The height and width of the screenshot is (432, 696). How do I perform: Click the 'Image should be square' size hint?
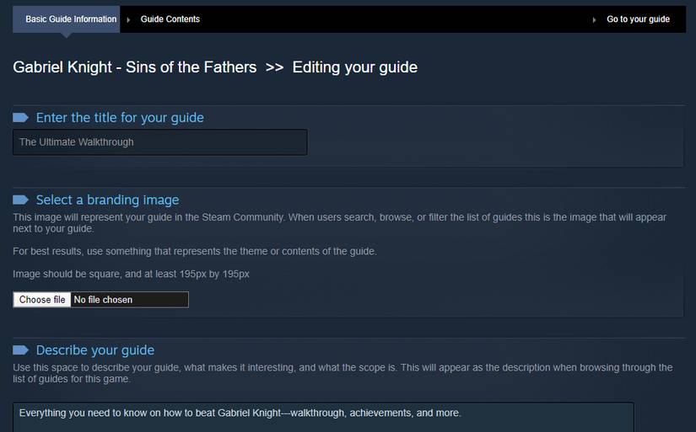coord(131,275)
